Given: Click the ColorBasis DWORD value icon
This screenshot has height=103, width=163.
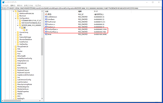Looking at the screenshot, I should pyautogui.click(x=46, y=19).
